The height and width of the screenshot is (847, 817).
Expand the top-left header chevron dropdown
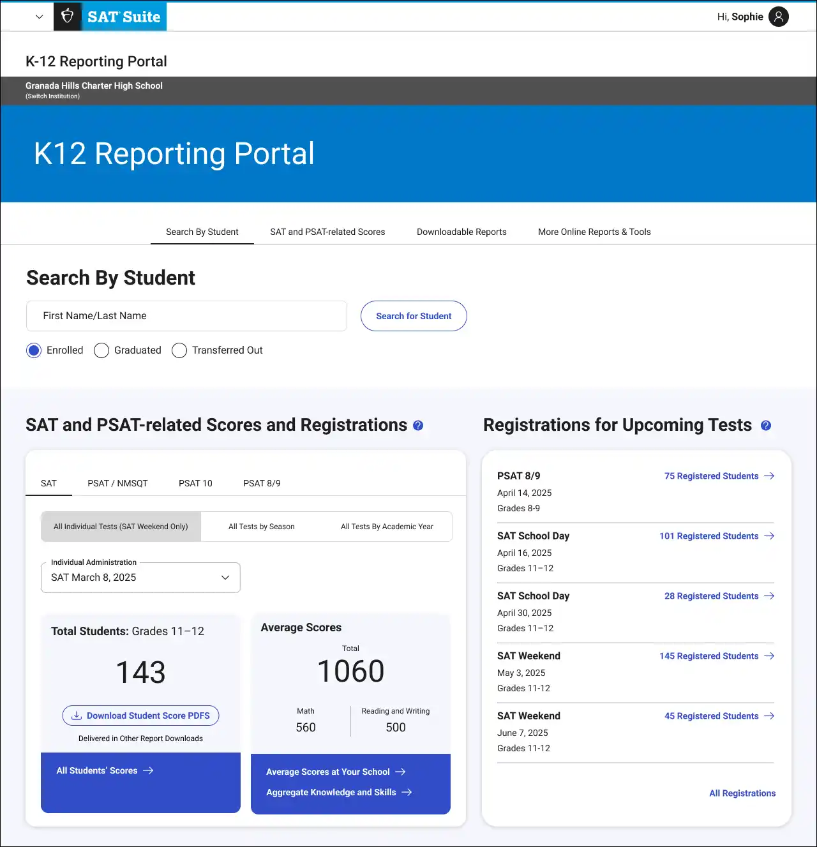[x=39, y=17]
